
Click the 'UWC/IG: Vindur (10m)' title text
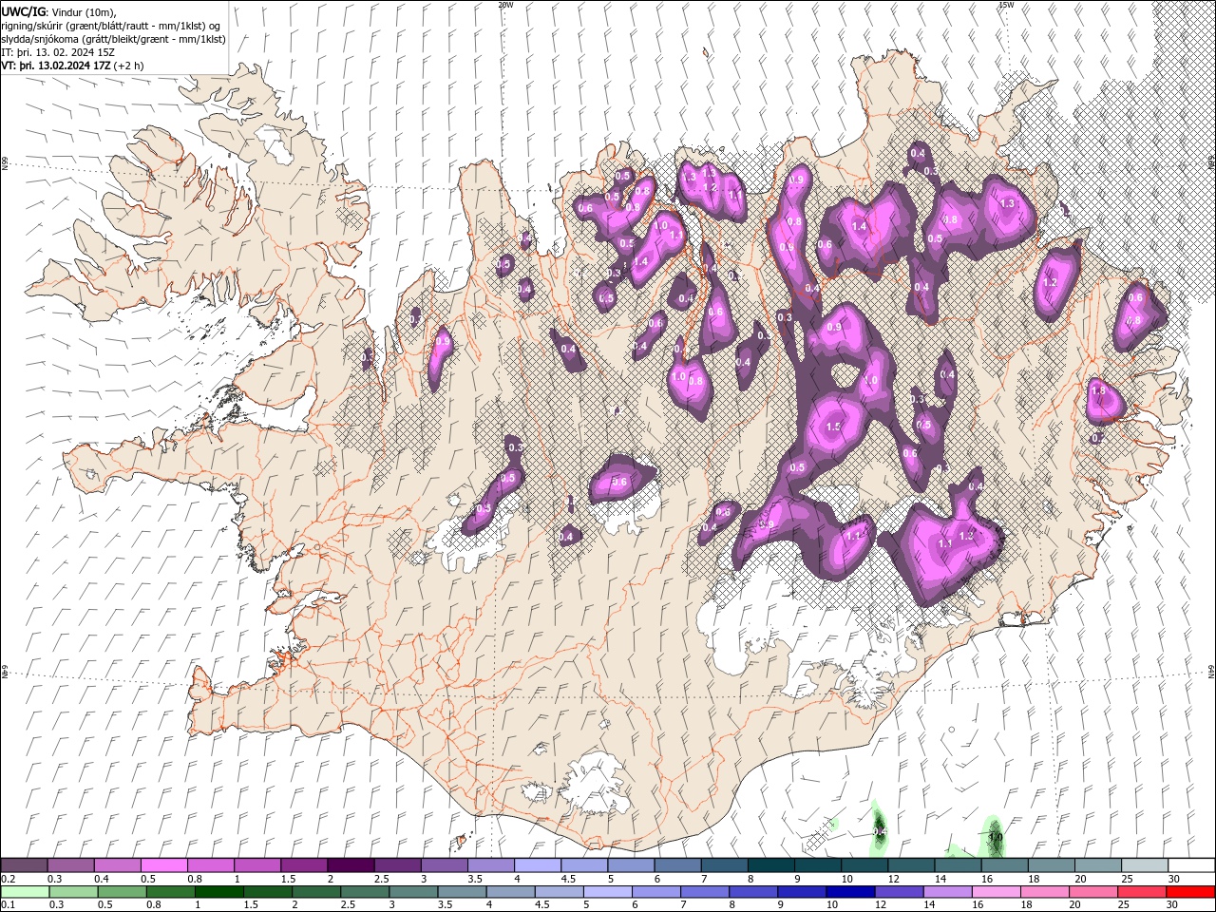(x=58, y=11)
